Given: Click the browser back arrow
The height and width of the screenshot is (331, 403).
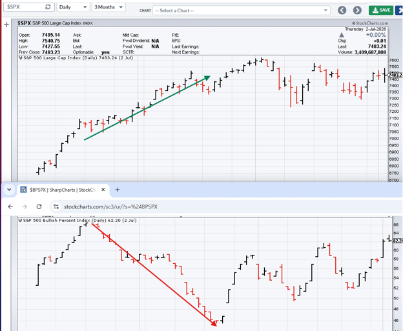Looking at the screenshot, I should tap(10, 206).
